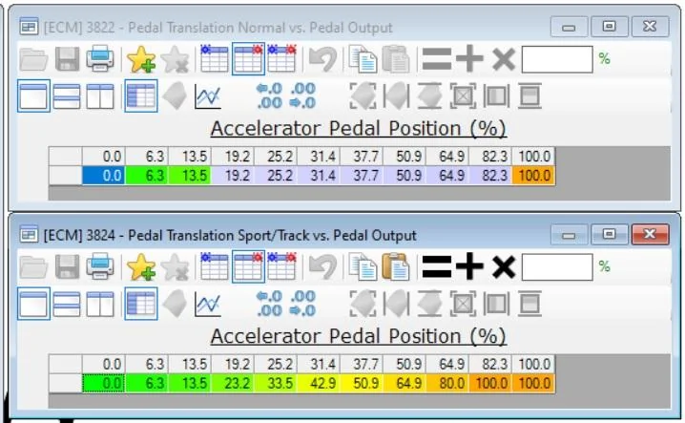This screenshot has height=423, width=685.
Task: Click first compare table icon in 3824 window
Action: pyautogui.click(x=214, y=266)
